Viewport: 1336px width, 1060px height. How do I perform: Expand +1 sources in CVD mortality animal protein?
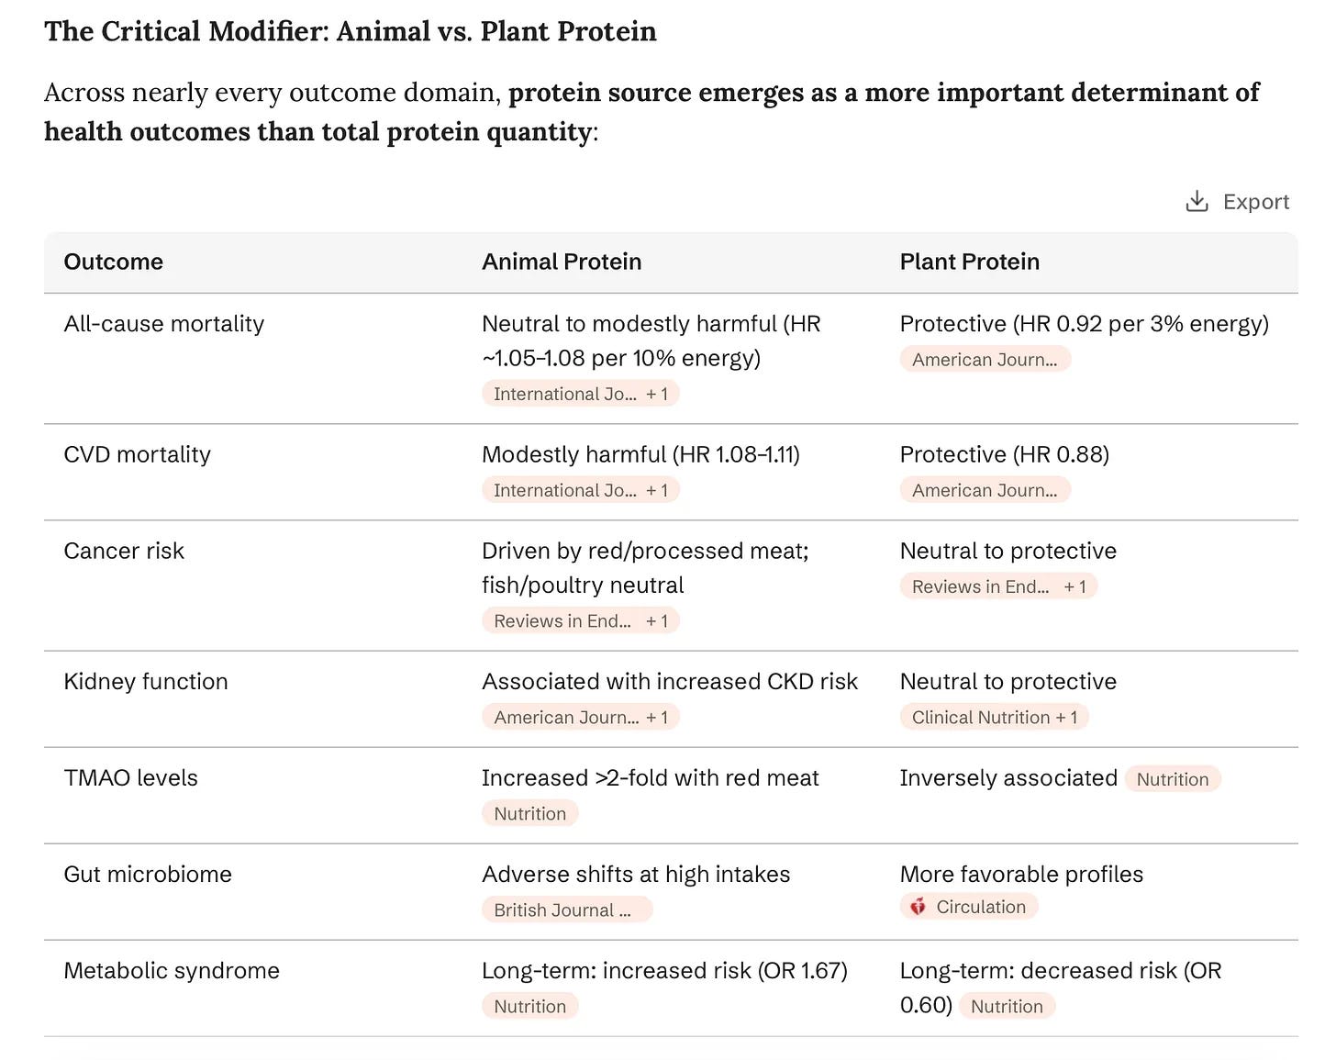tap(657, 490)
